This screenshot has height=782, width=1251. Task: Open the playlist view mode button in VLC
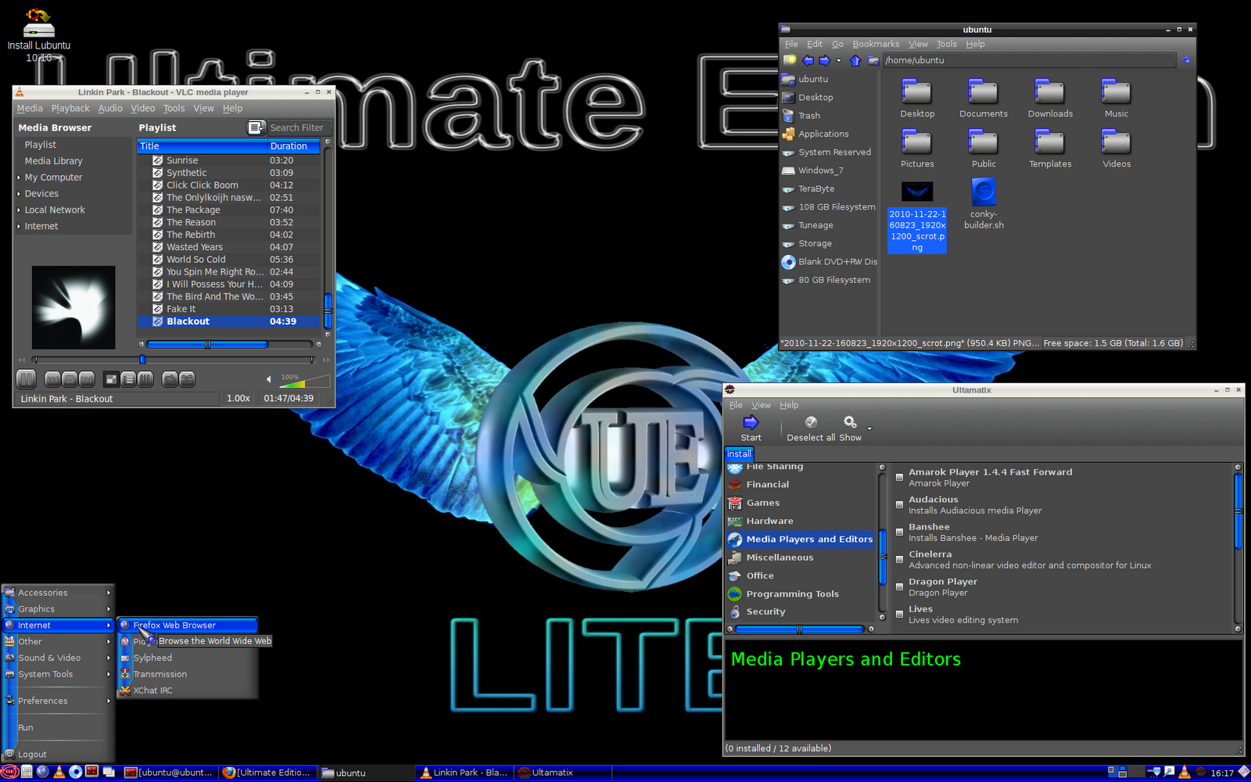coord(256,127)
